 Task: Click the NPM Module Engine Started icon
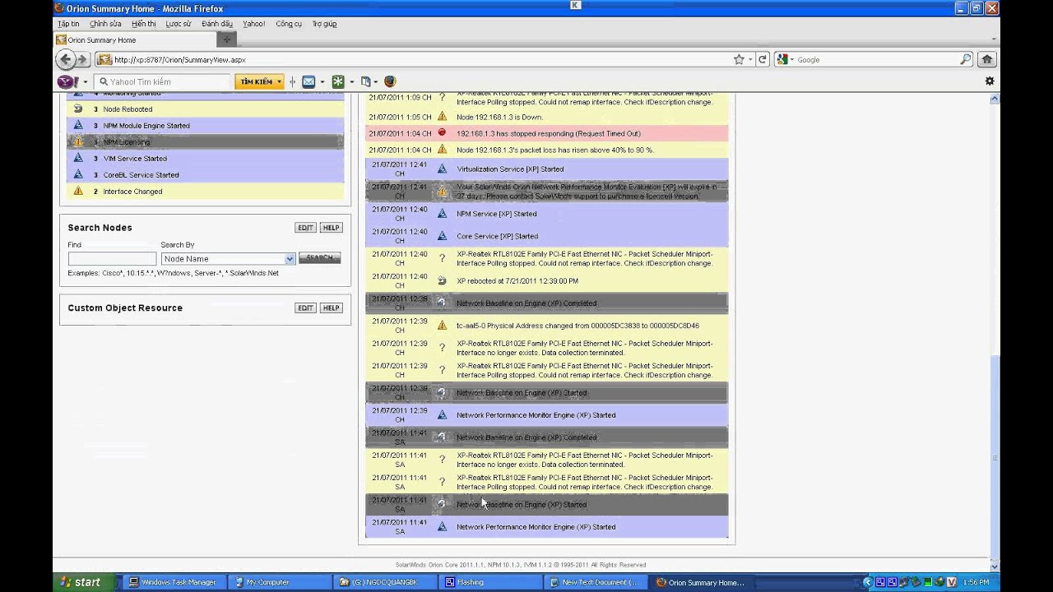point(78,125)
